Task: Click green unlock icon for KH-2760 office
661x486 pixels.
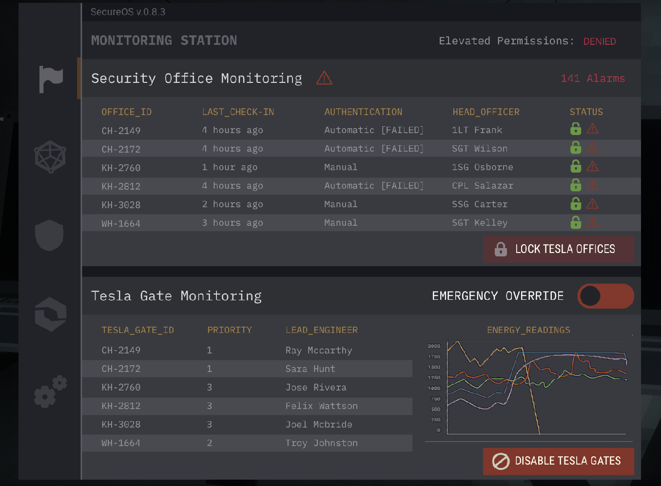Action: pyautogui.click(x=576, y=166)
